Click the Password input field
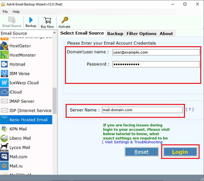Screen dimensions: 204x181 click(x=156, y=64)
